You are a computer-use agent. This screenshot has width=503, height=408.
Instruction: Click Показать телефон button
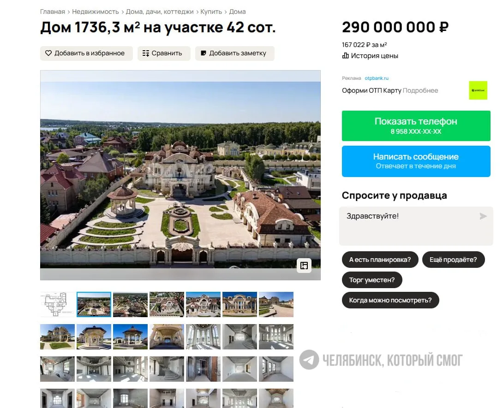(x=416, y=126)
